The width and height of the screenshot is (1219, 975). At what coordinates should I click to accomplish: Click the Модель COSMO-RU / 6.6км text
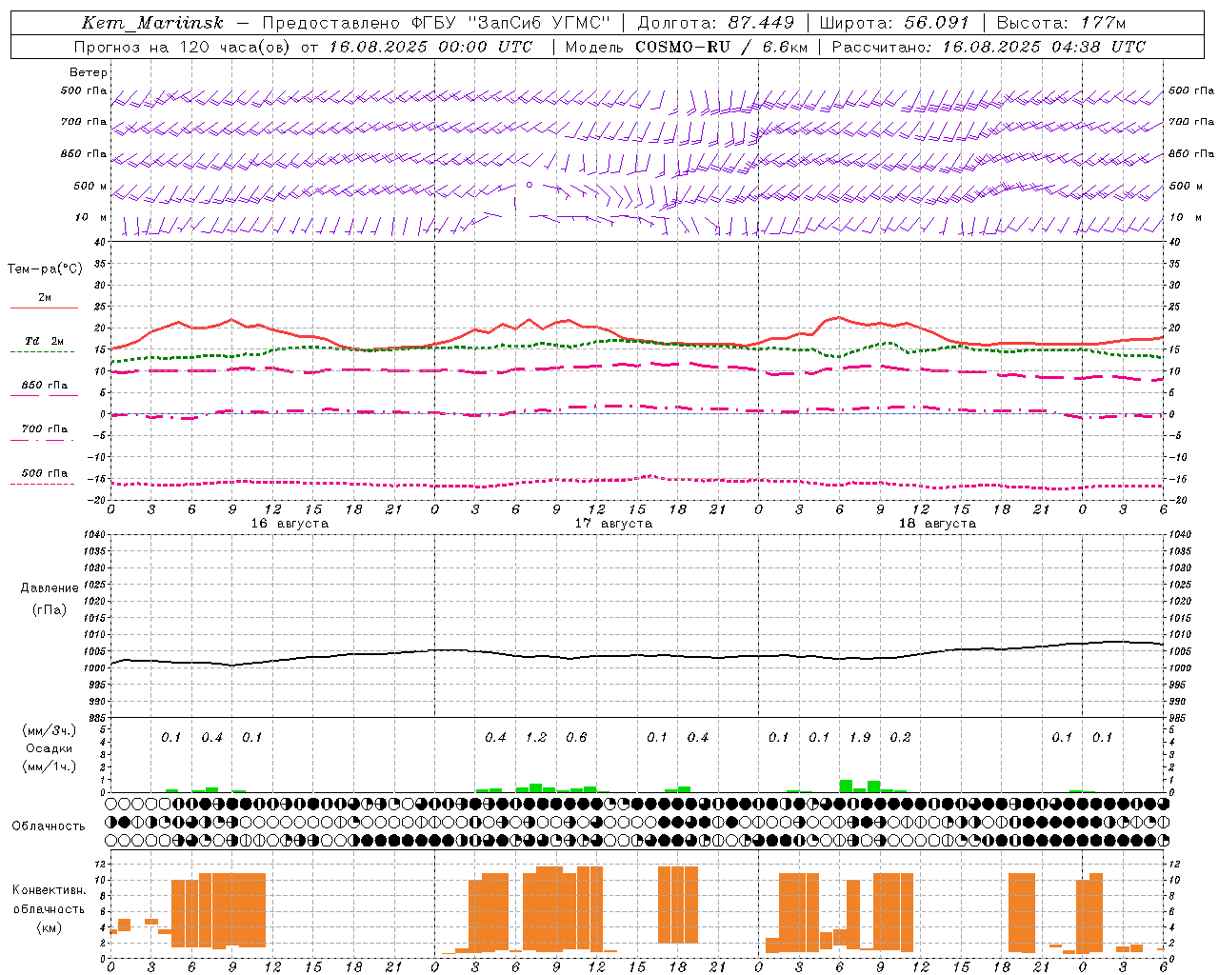(x=687, y=47)
